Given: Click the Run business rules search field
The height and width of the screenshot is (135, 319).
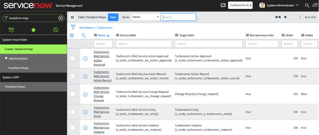Looking at the screenshot, I should 262,44.
